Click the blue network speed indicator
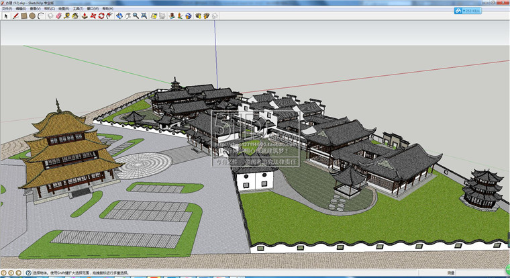This screenshot has height=278, width=510. point(468,11)
